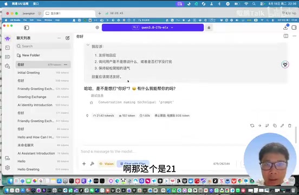Open the AI Identity Introduction chat
299x195 pixels.
(43, 105)
